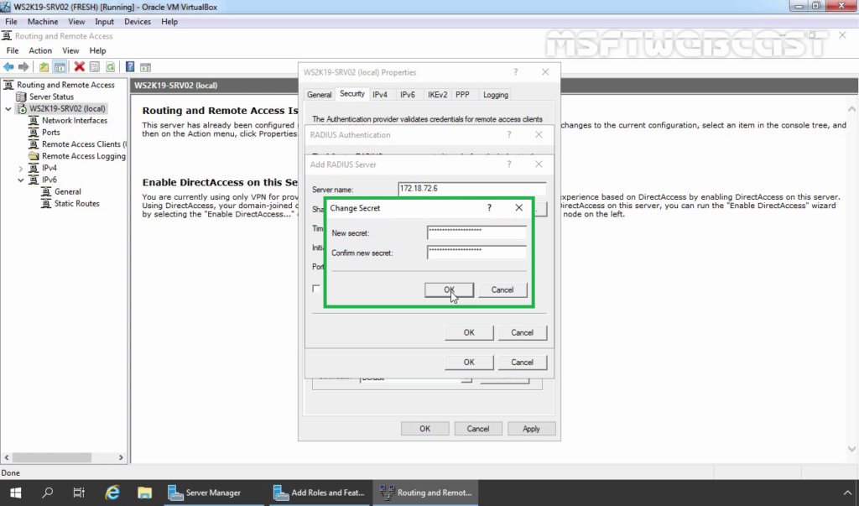Select the Static Routes node icon
Screen dimensions: 859x506
click(46, 203)
